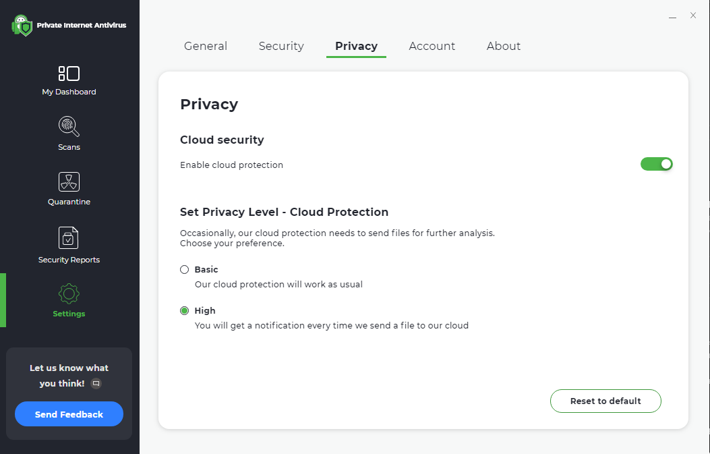710x454 pixels.
Task: Click the Send Feedback button
Action: click(69, 414)
